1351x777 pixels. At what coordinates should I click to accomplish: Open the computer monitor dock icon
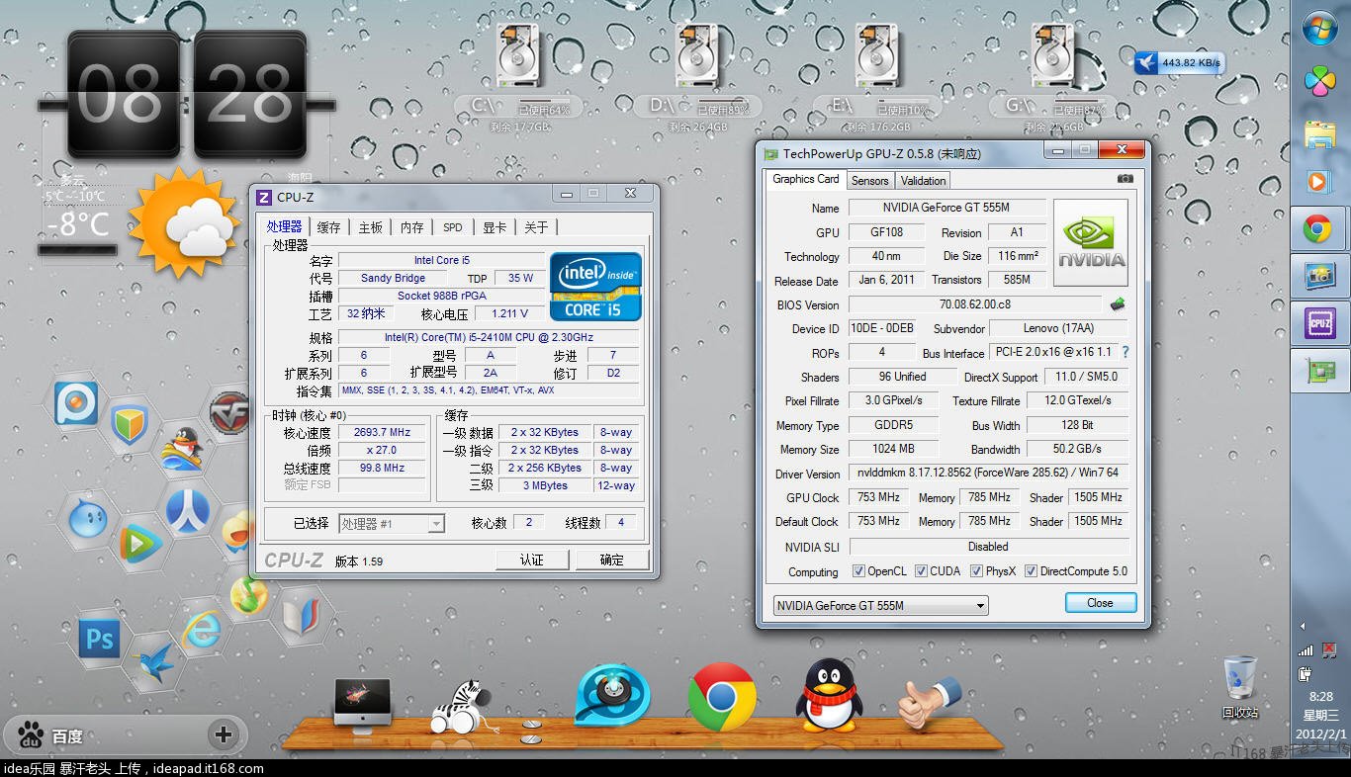[362, 703]
